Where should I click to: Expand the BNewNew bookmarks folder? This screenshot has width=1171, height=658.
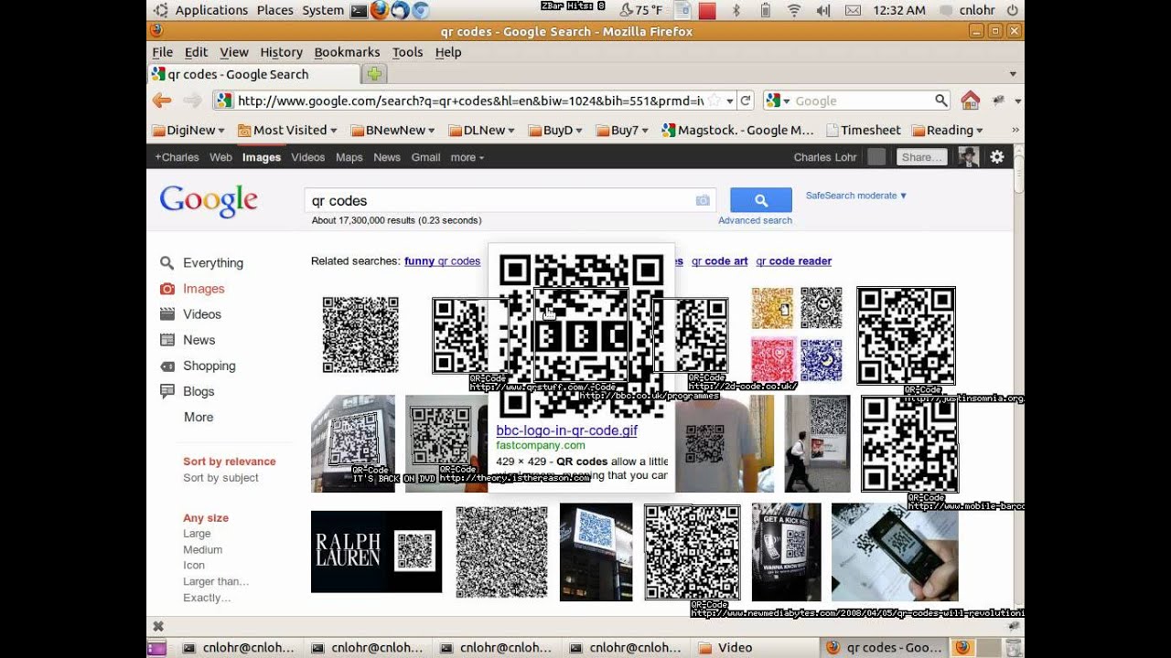coord(392,130)
